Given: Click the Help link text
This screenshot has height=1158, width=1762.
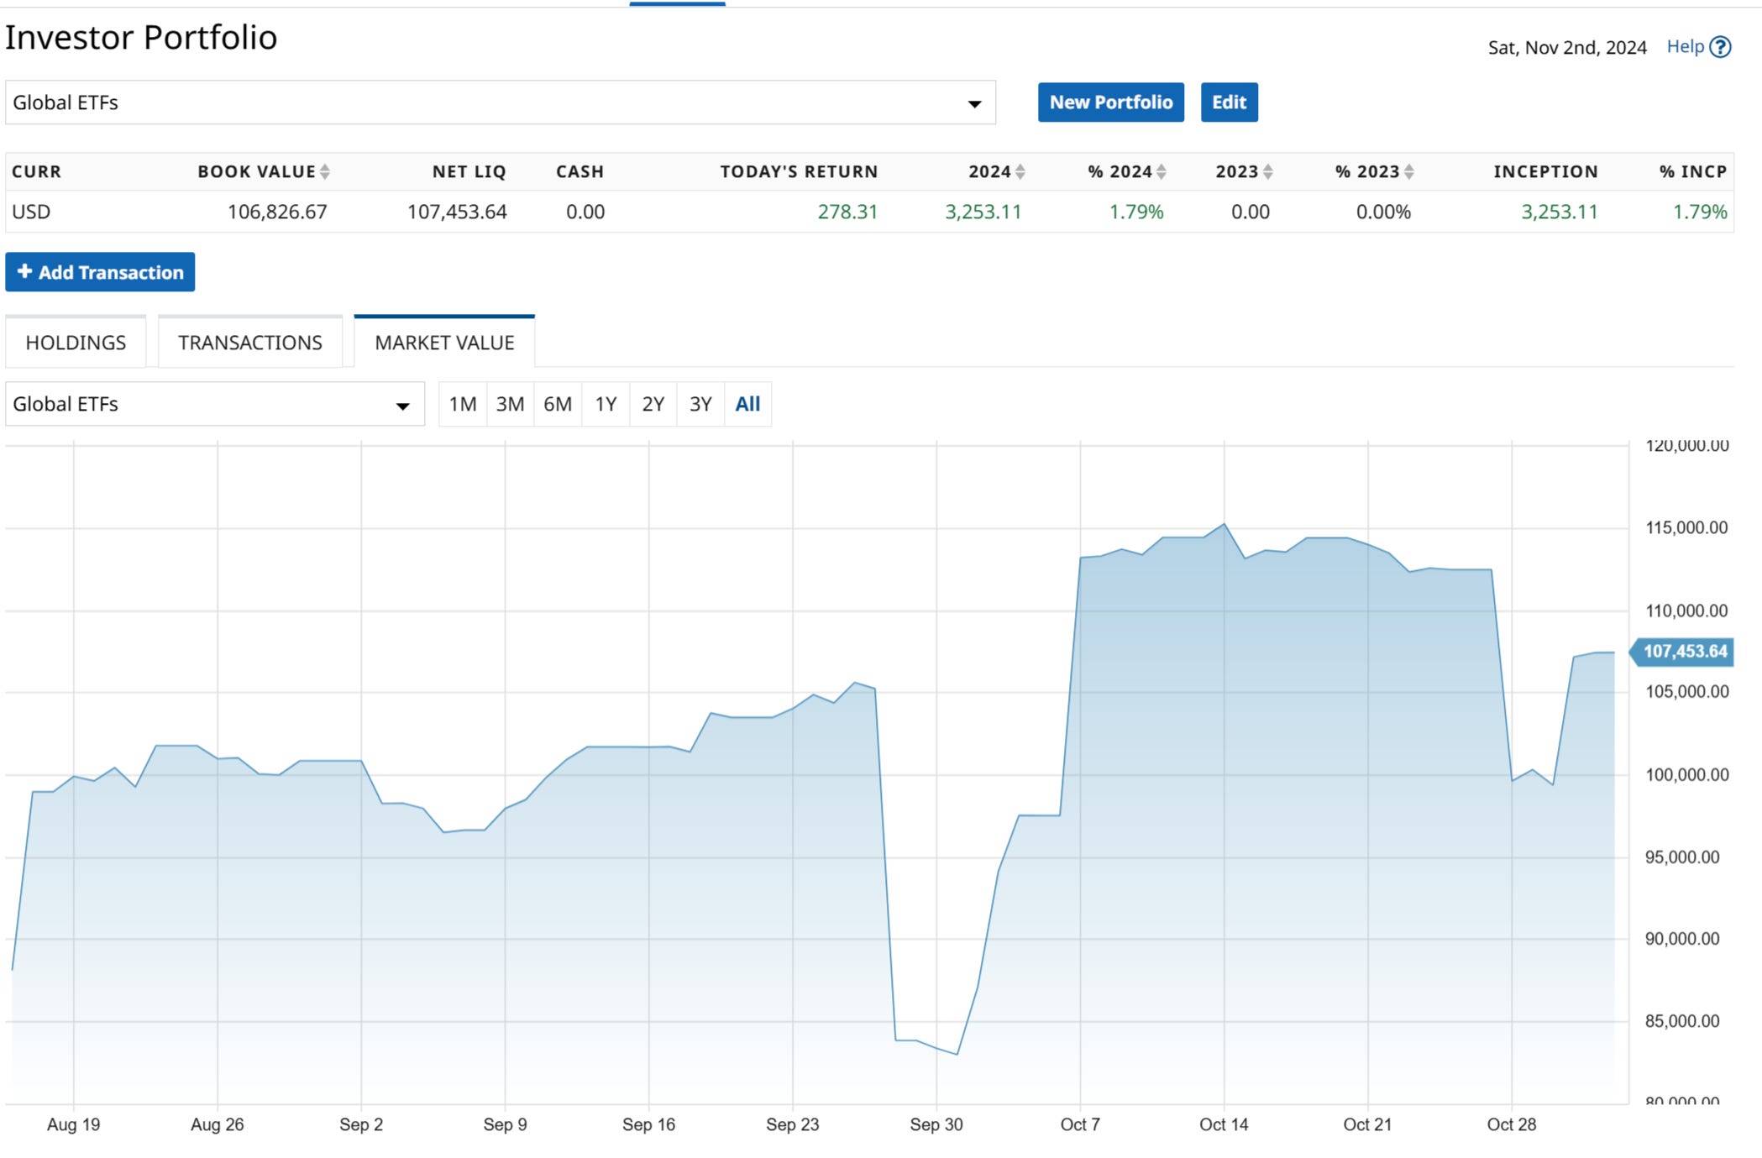Looking at the screenshot, I should coord(1685,47).
